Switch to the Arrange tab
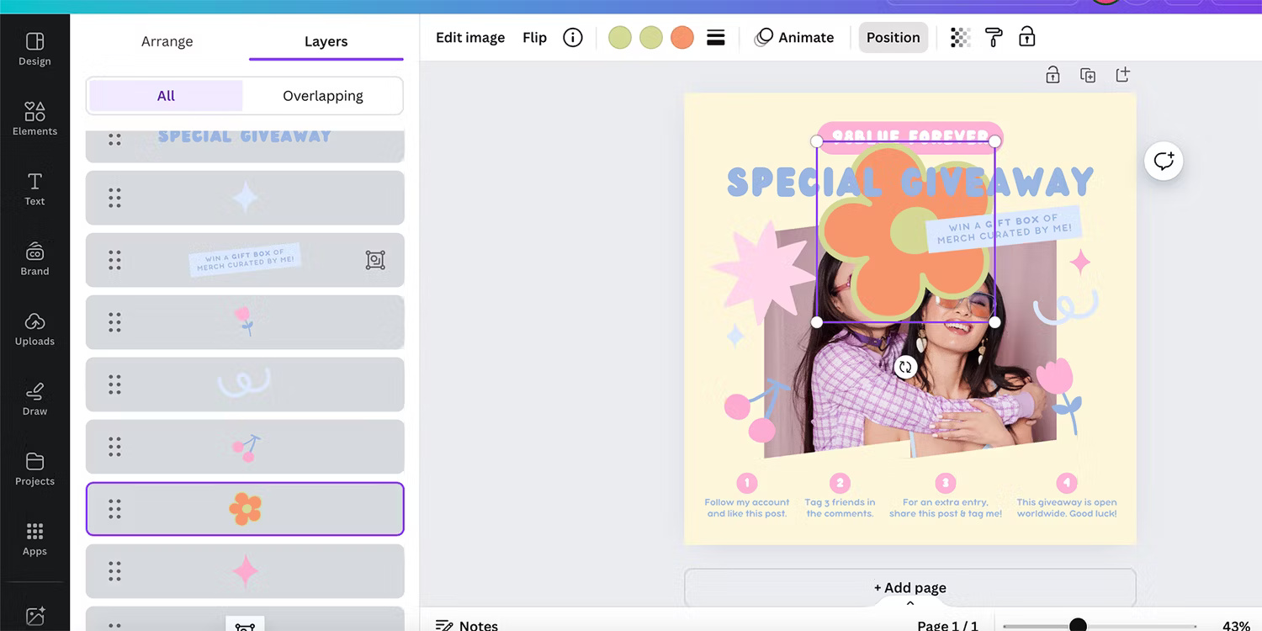 [x=167, y=40]
